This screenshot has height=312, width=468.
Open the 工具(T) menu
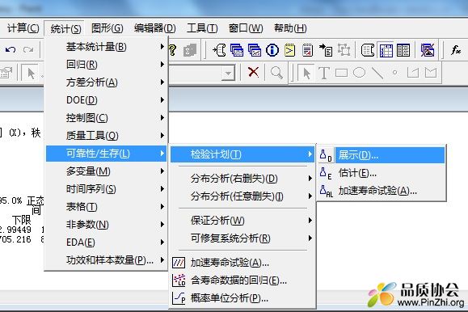202,28
